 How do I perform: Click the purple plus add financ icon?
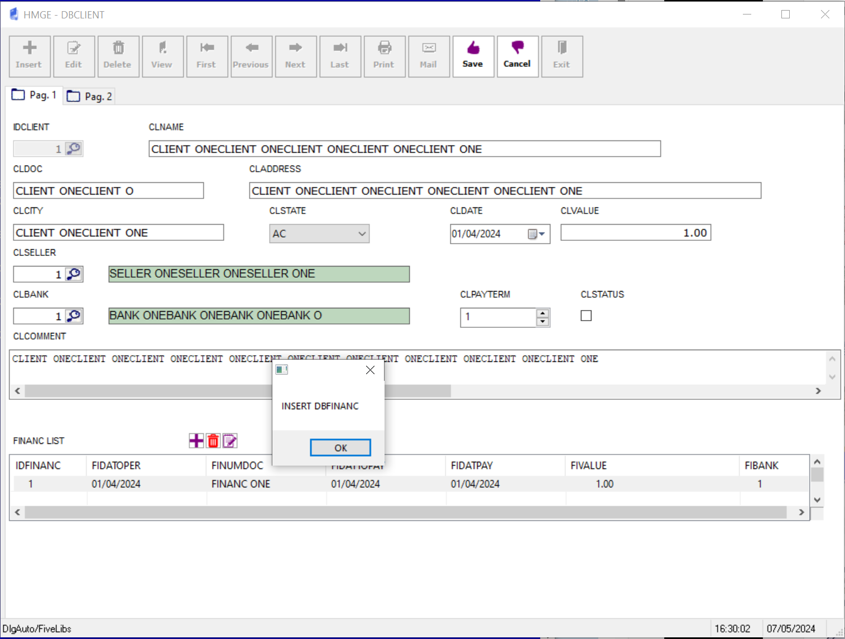(196, 441)
